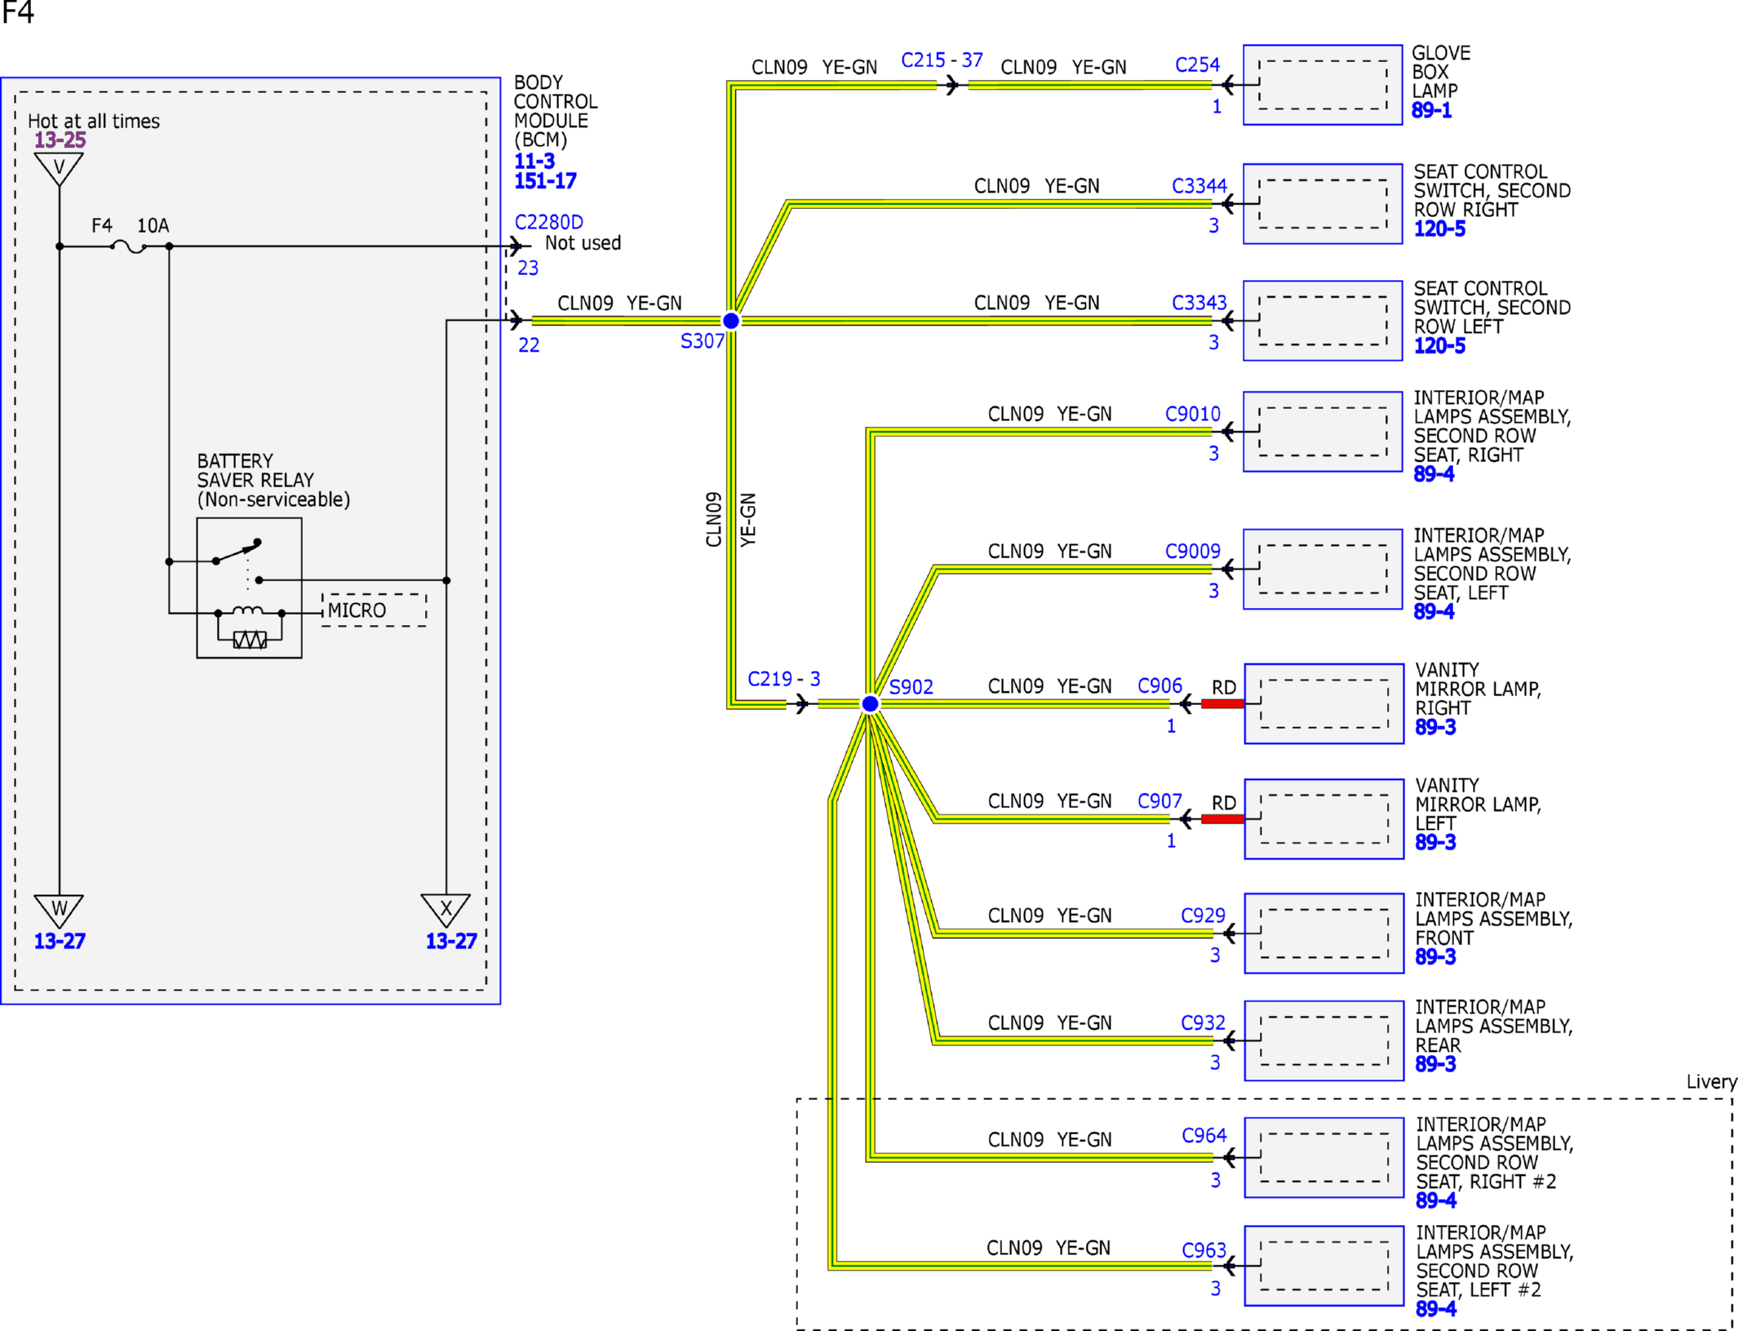1738x1331 pixels.
Task: Open connector C254 at glove box lamp
Action: [x=1197, y=65]
